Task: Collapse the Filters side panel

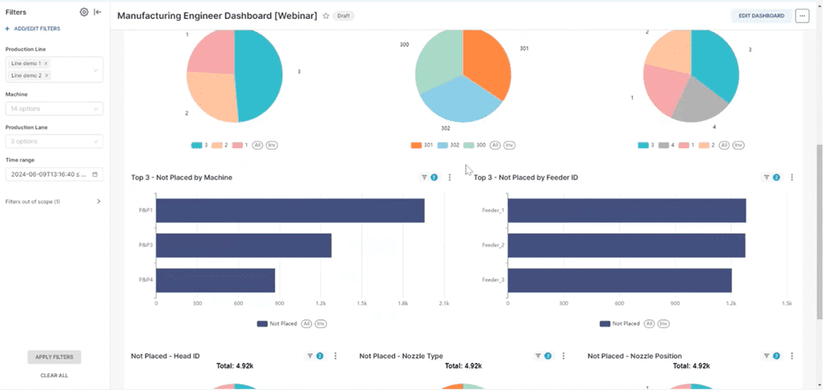Action: (98, 12)
